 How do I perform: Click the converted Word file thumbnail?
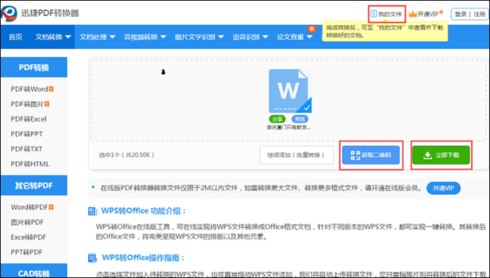pos(290,91)
